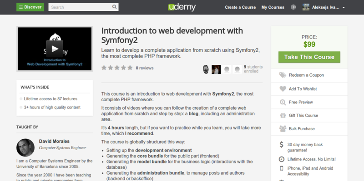Click iPhone, iPad and Android Accessibility text

[310, 171]
